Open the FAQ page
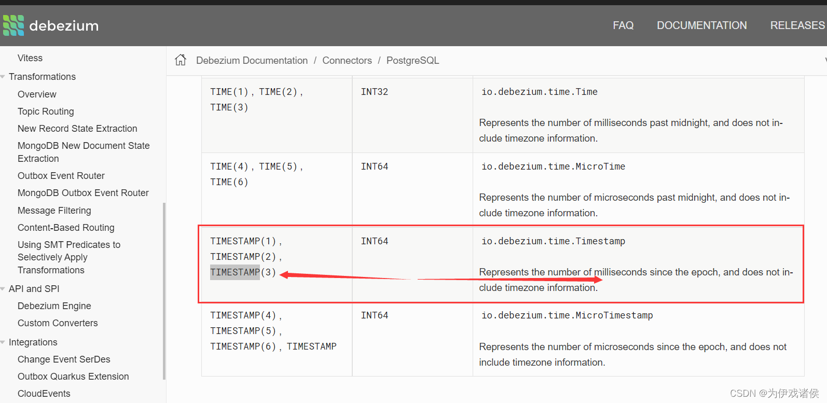This screenshot has width=827, height=403. coord(623,25)
